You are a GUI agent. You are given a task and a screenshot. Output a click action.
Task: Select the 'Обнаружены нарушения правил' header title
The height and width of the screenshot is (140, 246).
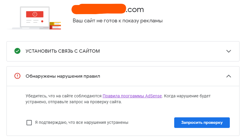[x=63, y=76]
